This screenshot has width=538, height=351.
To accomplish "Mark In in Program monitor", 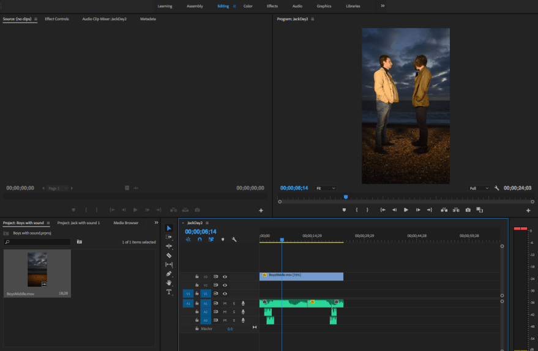I will click(357, 210).
